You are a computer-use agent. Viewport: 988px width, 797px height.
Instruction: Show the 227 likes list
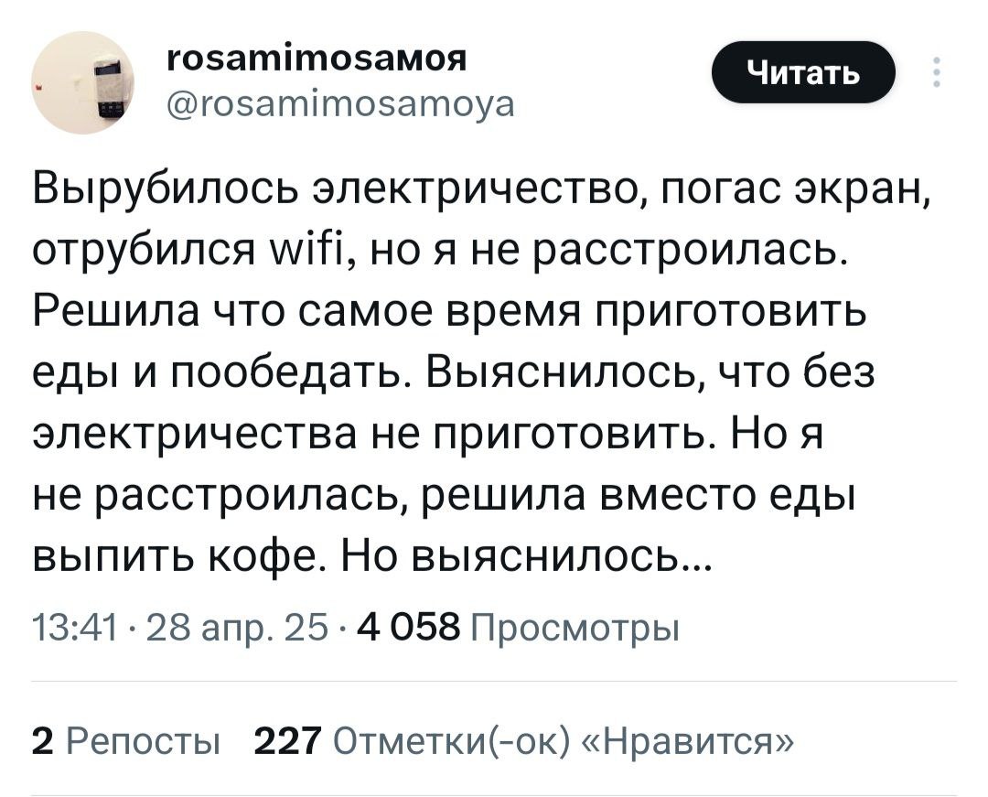click(523, 741)
